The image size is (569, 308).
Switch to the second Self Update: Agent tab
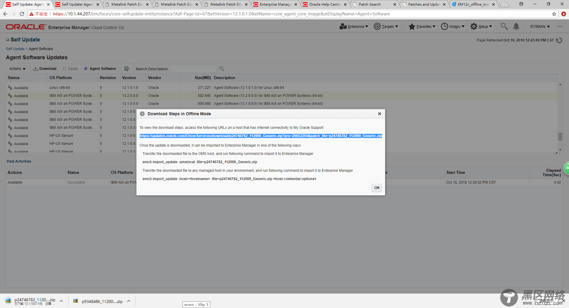click(77, 4)
